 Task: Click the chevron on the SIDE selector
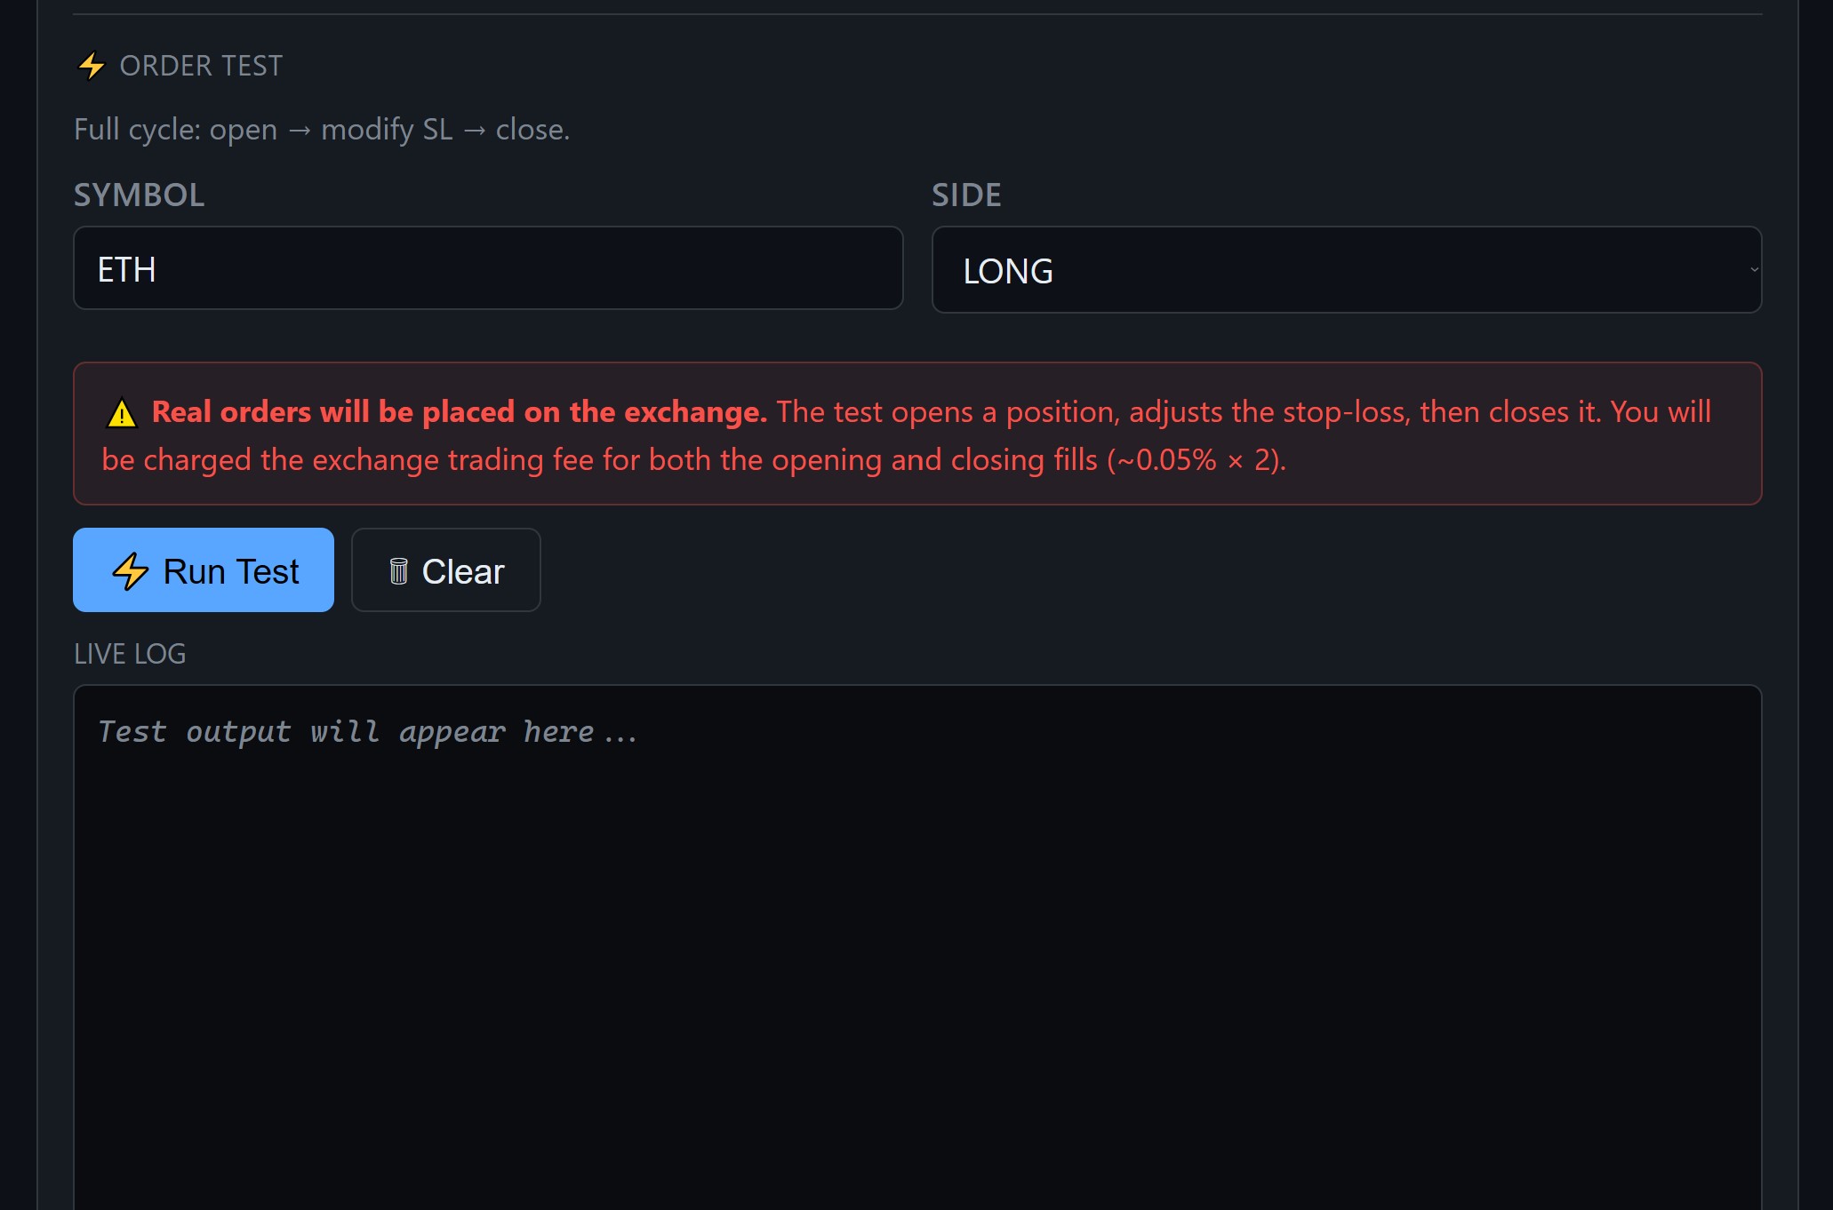tap(1749, 269)
